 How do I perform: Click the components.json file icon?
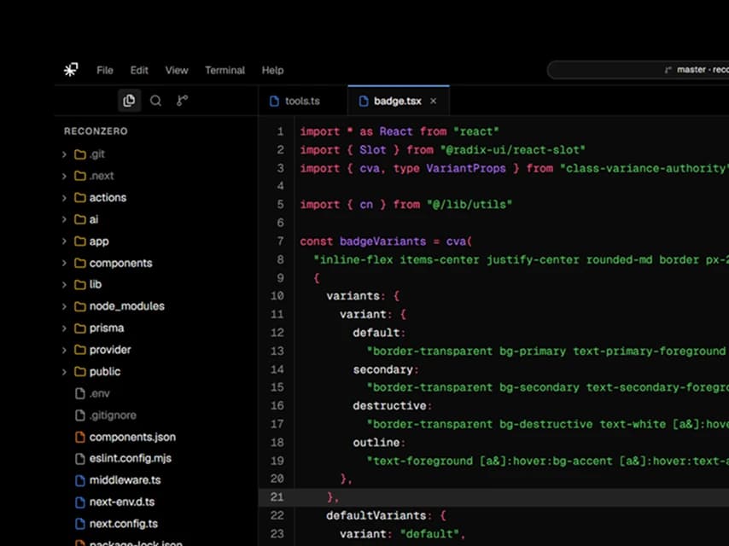click(x=80, y=437)
